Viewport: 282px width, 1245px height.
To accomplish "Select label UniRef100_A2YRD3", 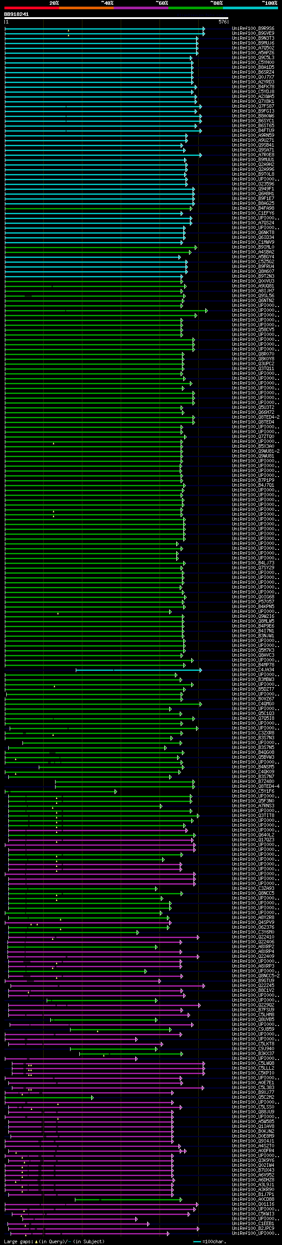I will pyautogui.click(x=253, y=82).
